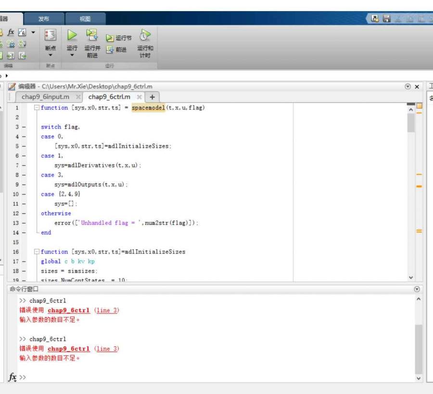Collapse function spacemodel fold on line 1
The image size is (433, 394).
(x=37, y=108)
